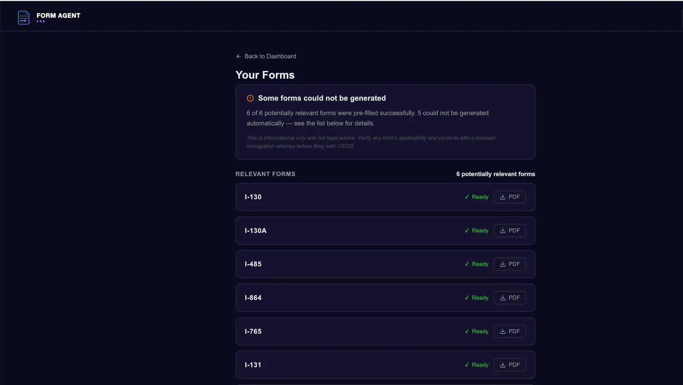Download the PDF for form I-130A
Image resolution: width=683 pixels, height=385 pixels.
(x=510, y=230)
